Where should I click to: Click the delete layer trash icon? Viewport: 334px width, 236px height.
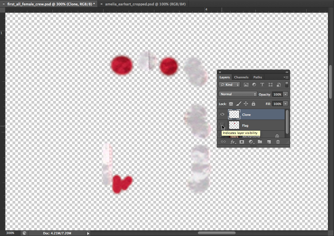278,142
